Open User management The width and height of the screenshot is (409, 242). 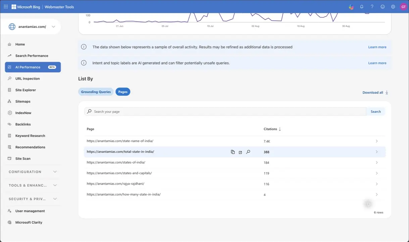click(x=30, y=211)
